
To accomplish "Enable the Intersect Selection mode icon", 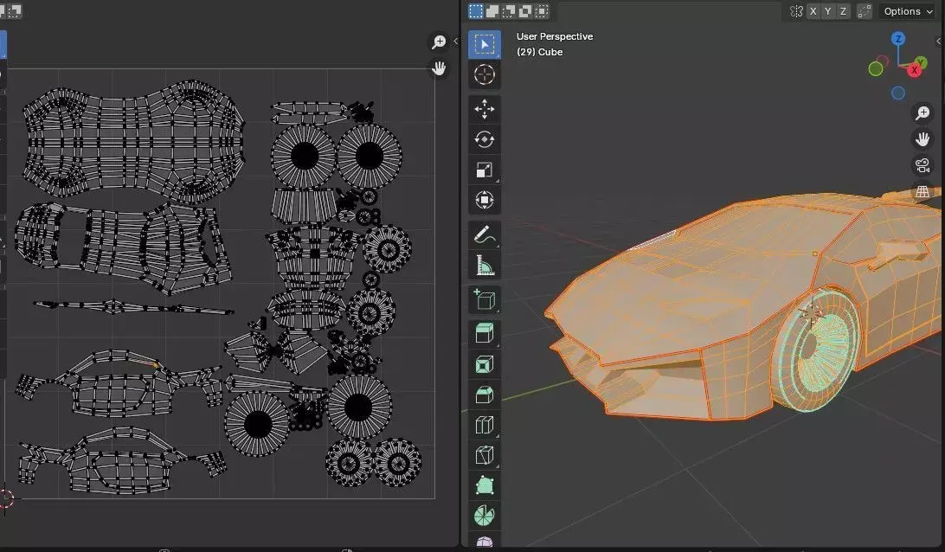I will coord(542,11).
